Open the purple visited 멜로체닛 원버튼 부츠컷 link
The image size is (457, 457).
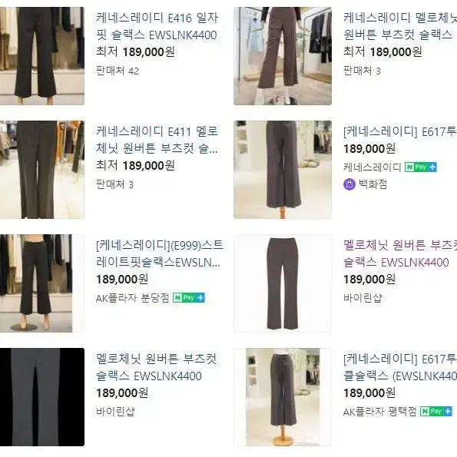tap(400, 254)
